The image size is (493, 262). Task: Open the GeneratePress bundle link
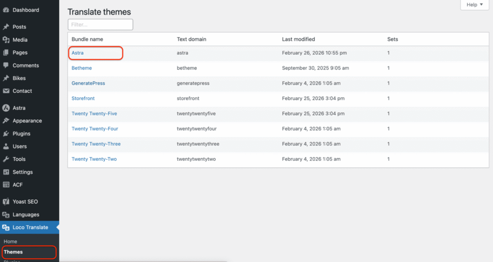(88, 83)
